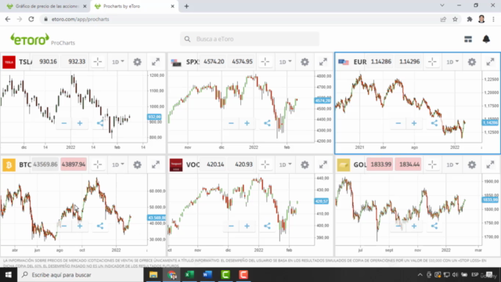The height and width of the screenshot is (282, 501).
Task: Expand the GOLD chart to fullscreen
Action: pos(490,164)
